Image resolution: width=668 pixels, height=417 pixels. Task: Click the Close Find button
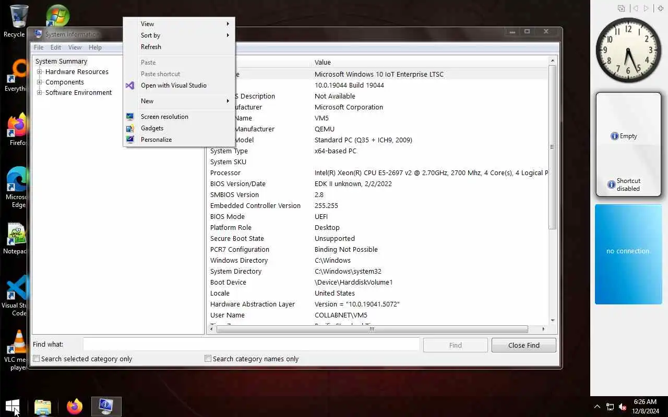pyautogui.click(x=523, y=345)
